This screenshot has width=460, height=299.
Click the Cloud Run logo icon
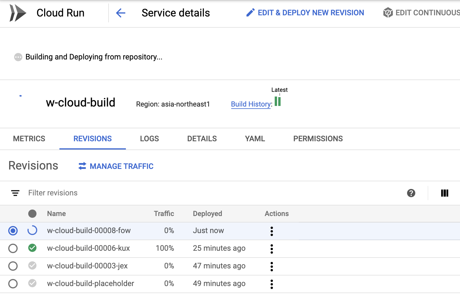pos(18,13)
